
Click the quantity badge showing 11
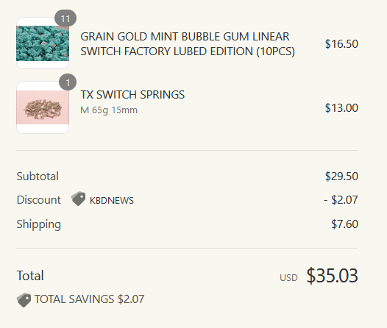point(65,18)
